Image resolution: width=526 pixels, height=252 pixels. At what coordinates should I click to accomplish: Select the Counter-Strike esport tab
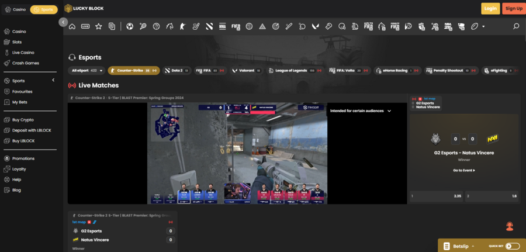coord(133,71)
